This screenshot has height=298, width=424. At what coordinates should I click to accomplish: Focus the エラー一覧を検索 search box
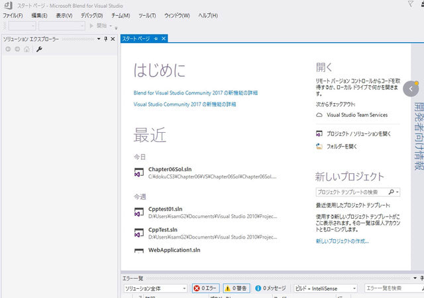(394, 288)
